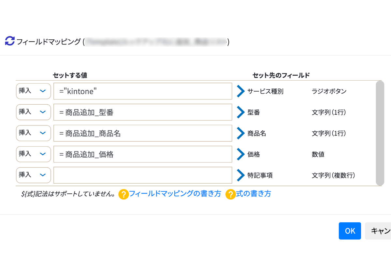Click the question mark icon beside 式の書き方

point(230,194)
